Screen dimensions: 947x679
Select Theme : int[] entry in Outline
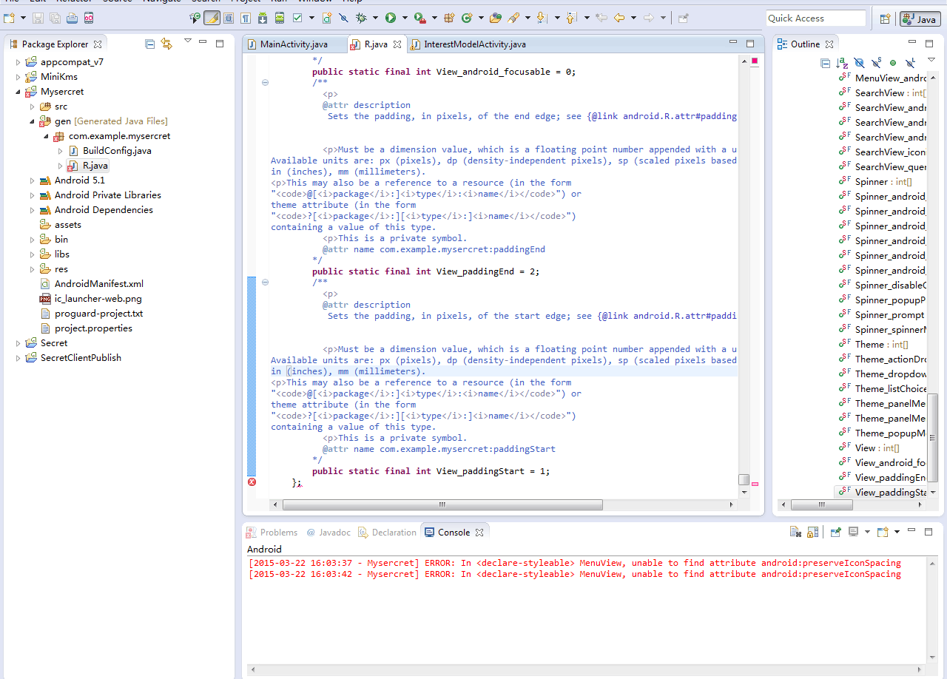pyautogui.click(x=881, y=344)
